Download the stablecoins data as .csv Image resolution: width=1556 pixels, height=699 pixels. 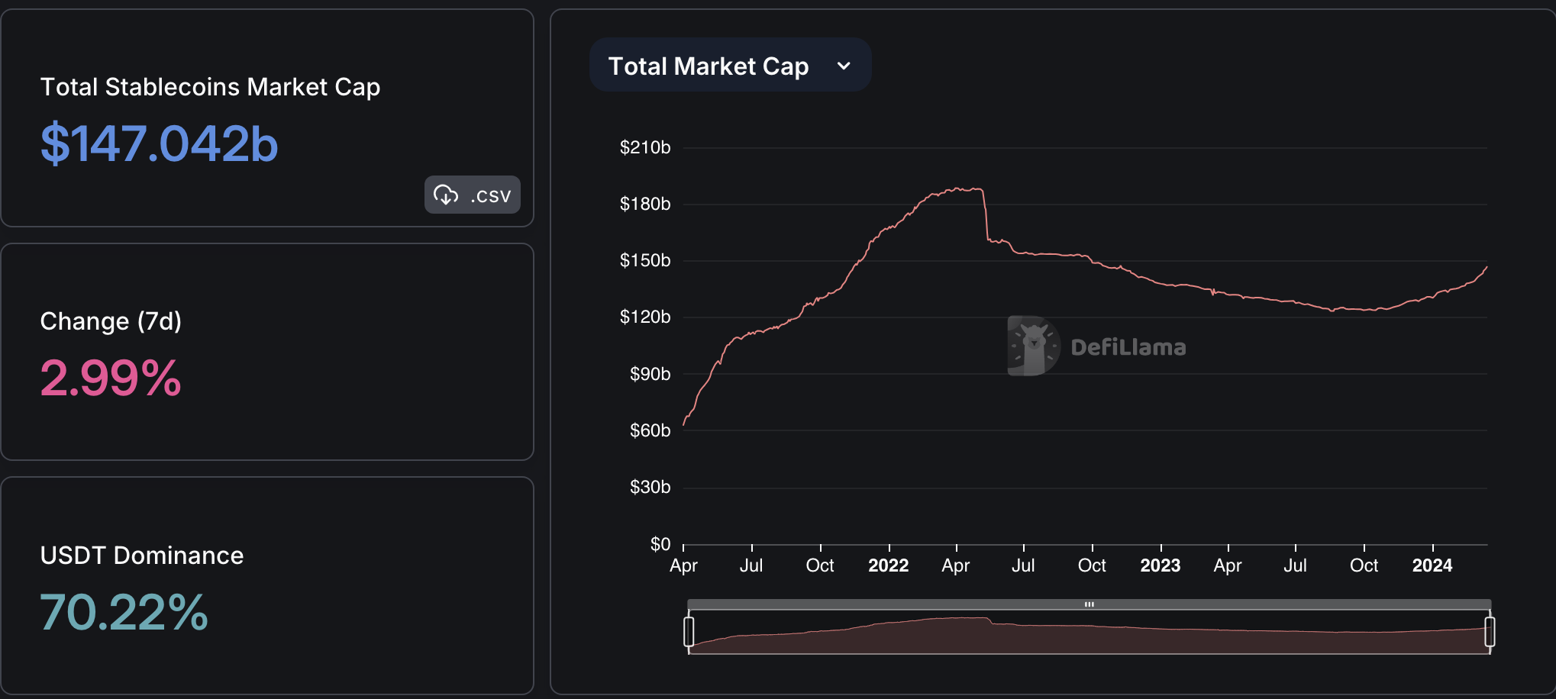472,195
